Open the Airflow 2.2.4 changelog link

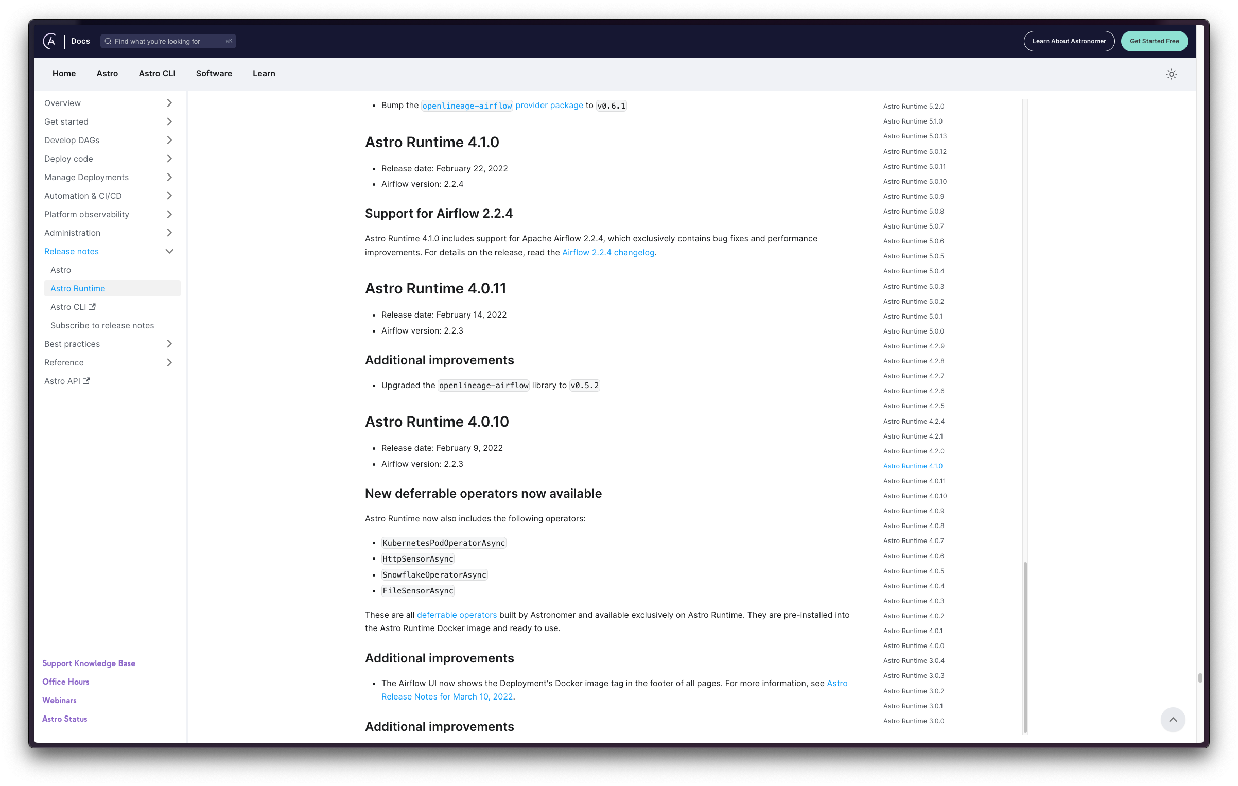[x=608, y=252]
